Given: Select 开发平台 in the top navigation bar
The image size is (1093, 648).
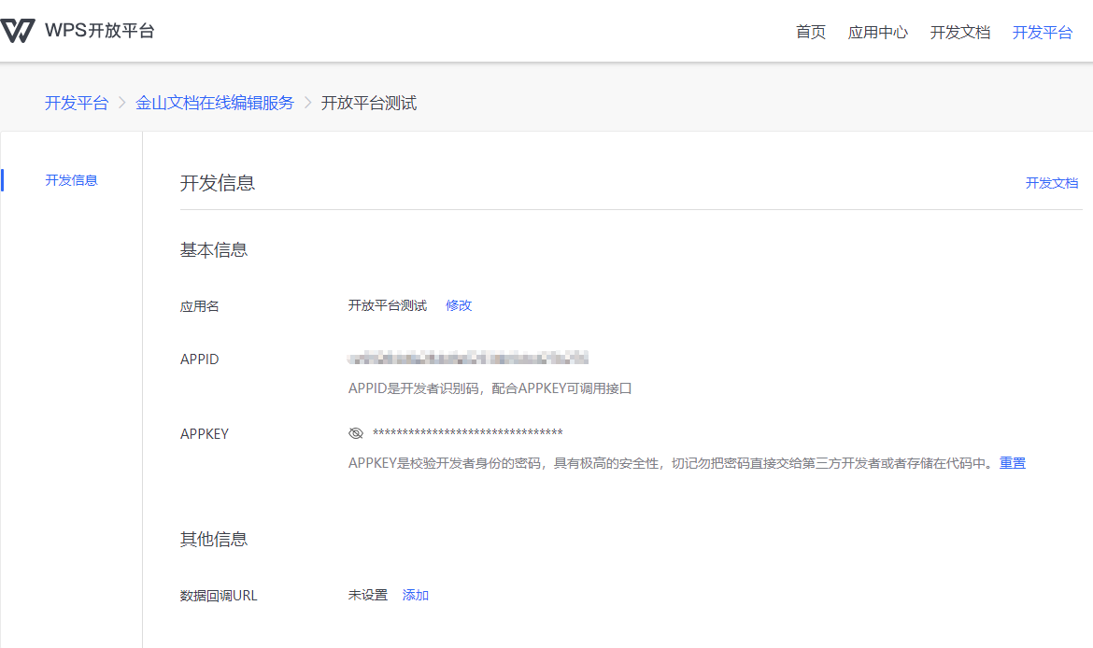Looking at the screenshot, I should (x=1042, y=33).
